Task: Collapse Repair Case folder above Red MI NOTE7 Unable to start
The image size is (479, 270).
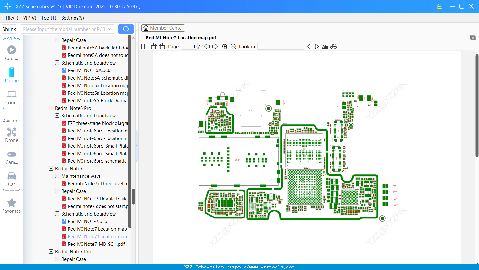Action: [x=57, y=191]
